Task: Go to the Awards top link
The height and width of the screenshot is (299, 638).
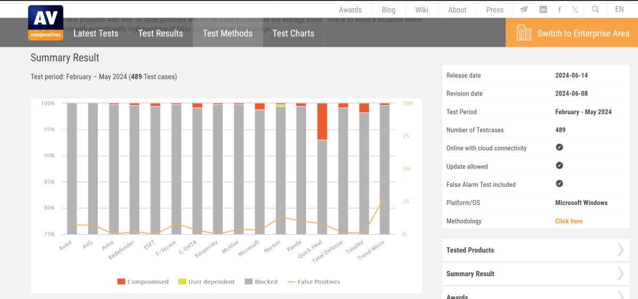Action: [x=350, y=10]
